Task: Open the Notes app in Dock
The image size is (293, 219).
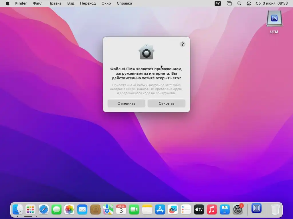Action: pos(147,210)
